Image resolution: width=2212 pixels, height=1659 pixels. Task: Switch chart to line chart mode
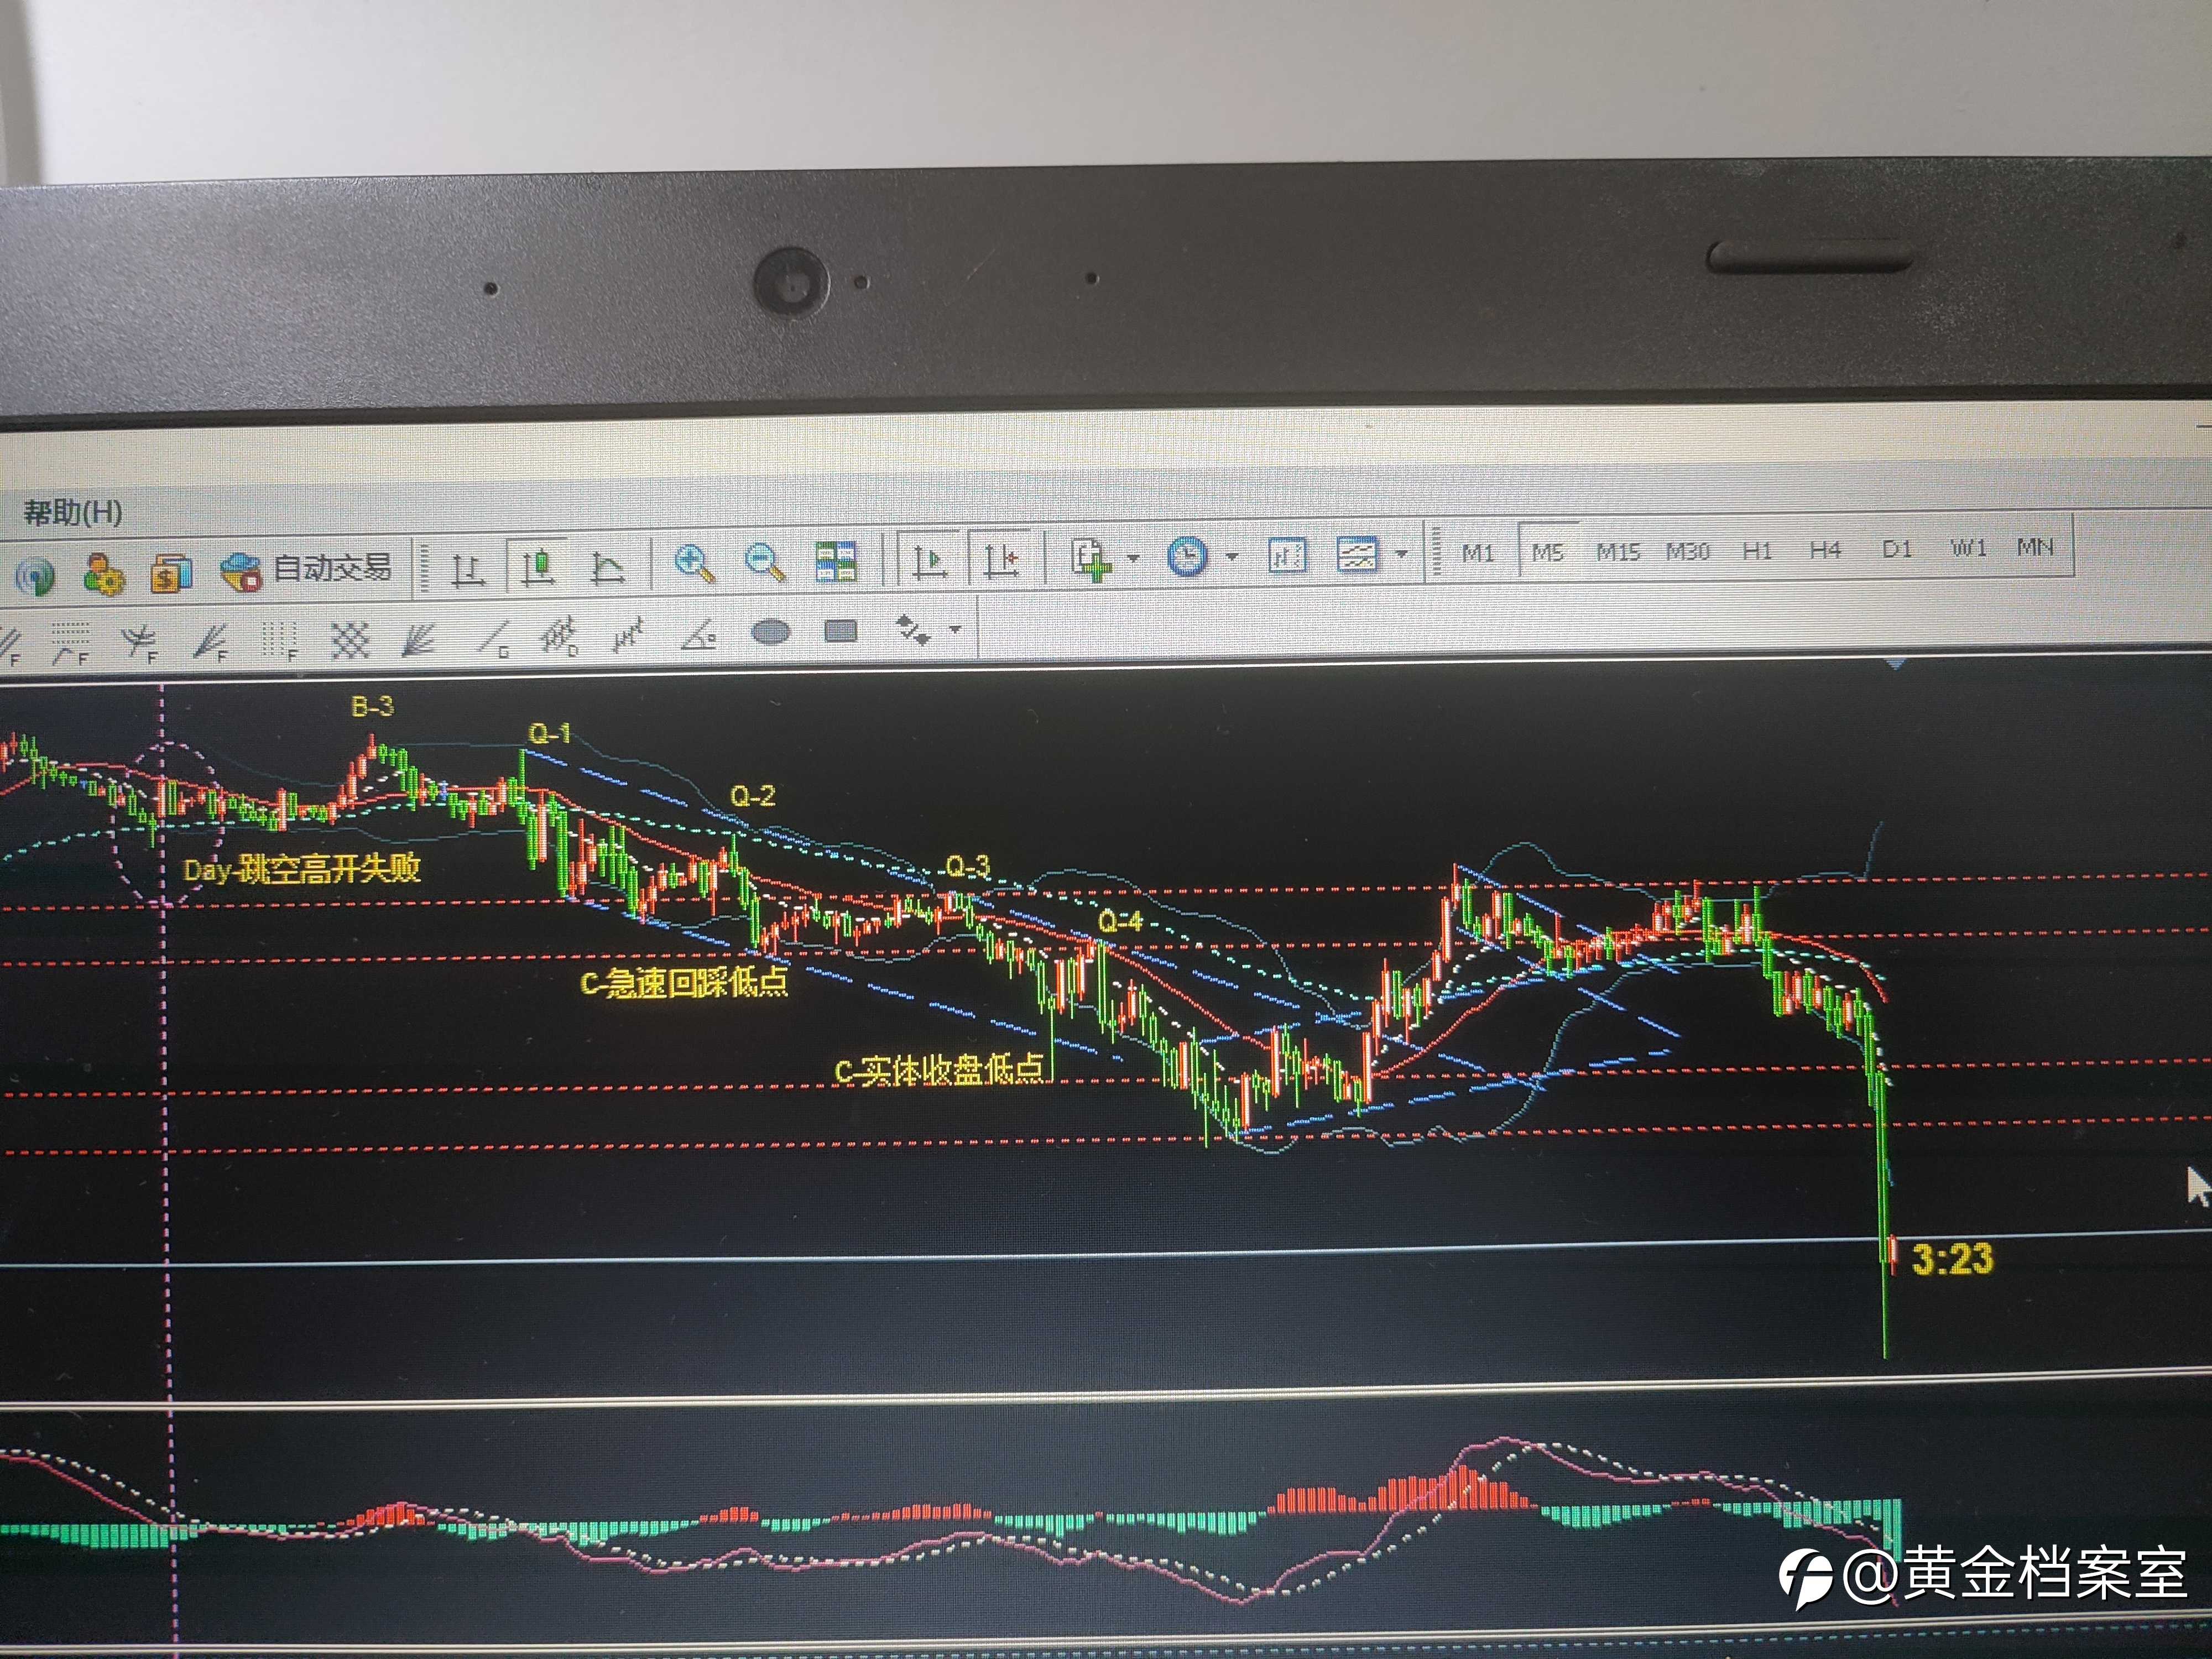pyautogui.click(x=607, y=567)
